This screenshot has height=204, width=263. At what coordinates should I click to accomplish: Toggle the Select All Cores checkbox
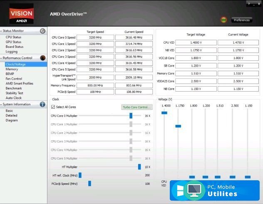point(53,107)
